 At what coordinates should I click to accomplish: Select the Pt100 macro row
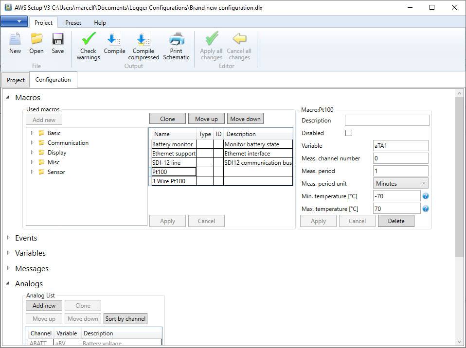pyautogui.click(x=222, y=172)
